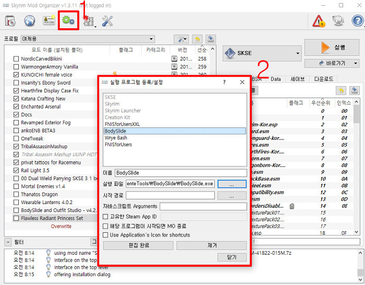Sort plugins by 우선순위 column

(321, 103)
